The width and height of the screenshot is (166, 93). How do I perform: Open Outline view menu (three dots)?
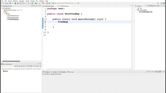click(160, 6)
